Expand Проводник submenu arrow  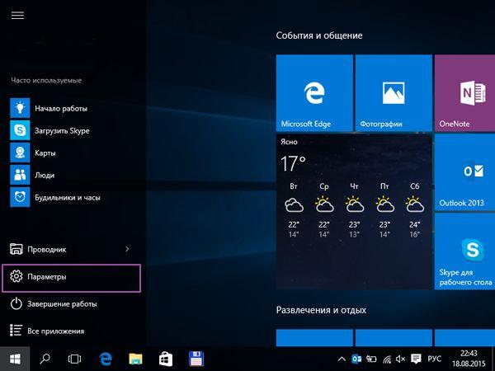[127, 249]
